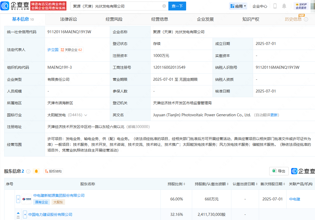This screenshot has height=220, width=315.
Task: Click the 有限责任公司 enterprise type value
Action: click(x=59, y=79)
